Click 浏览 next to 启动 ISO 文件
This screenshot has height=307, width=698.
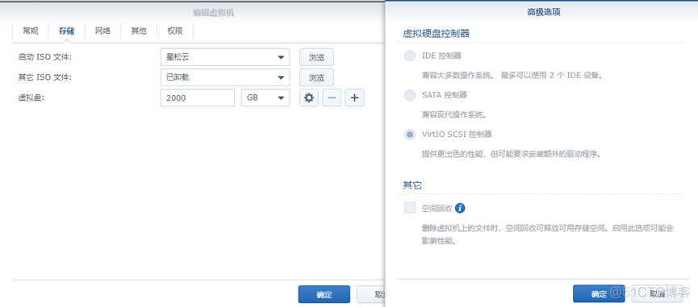pyautogui.click(x=316, y=57)
